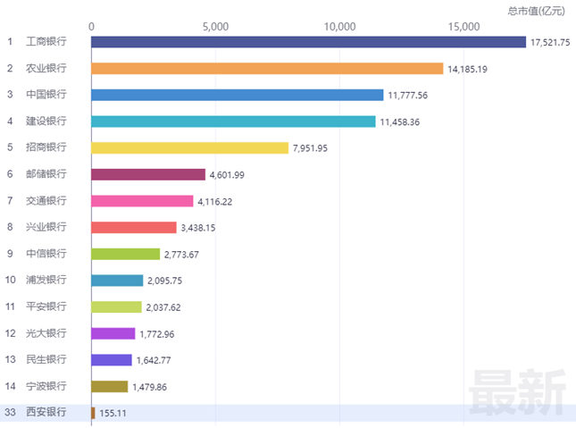Select the 建设银行 label
The height and width of the screenshot is (428, 576).
point(46,121)
